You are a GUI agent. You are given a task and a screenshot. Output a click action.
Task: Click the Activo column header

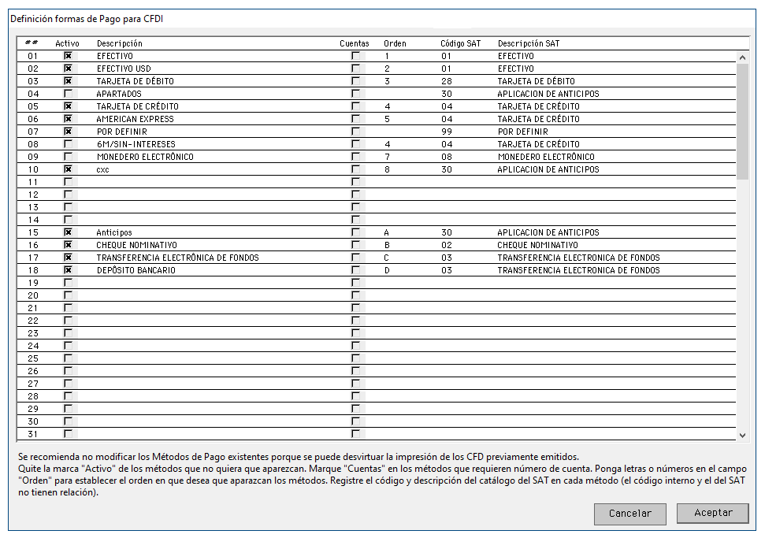coord(67,43)
